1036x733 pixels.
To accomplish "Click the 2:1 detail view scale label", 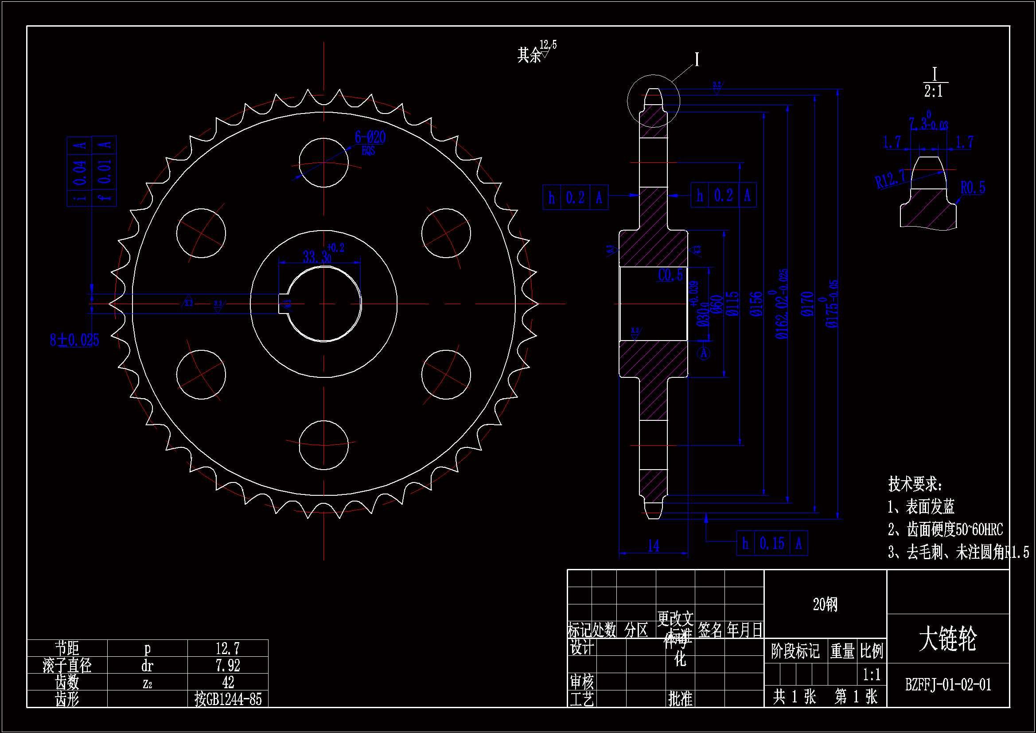I will tap(934, 92).
